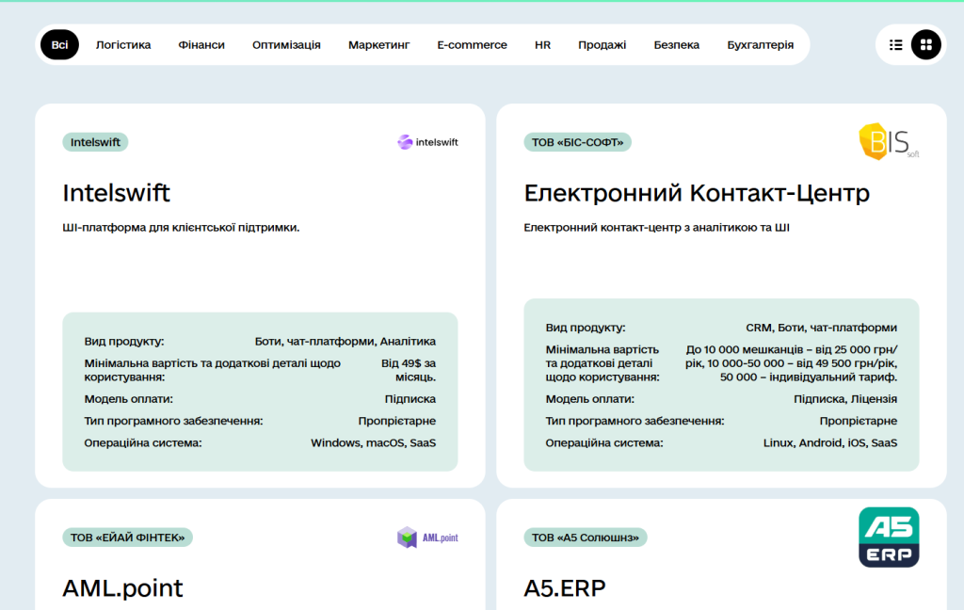This screenshot has width=964, height=610.
Task: Open the «Електронний Контакт-Центр» product link
Action: [698, 192]
